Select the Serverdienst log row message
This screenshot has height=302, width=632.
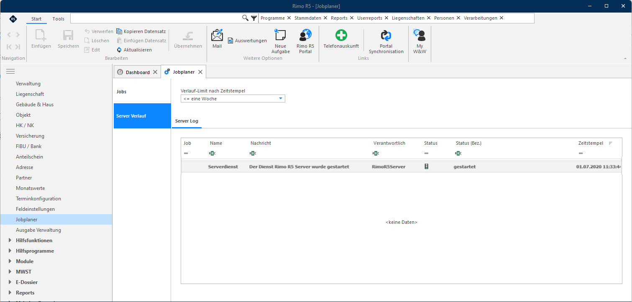coord(299,166)
